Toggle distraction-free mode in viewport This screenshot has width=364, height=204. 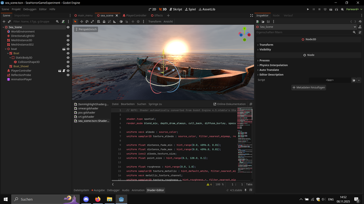252,15
